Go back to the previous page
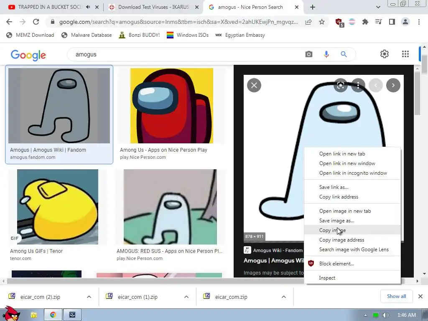 pos(9,22)
